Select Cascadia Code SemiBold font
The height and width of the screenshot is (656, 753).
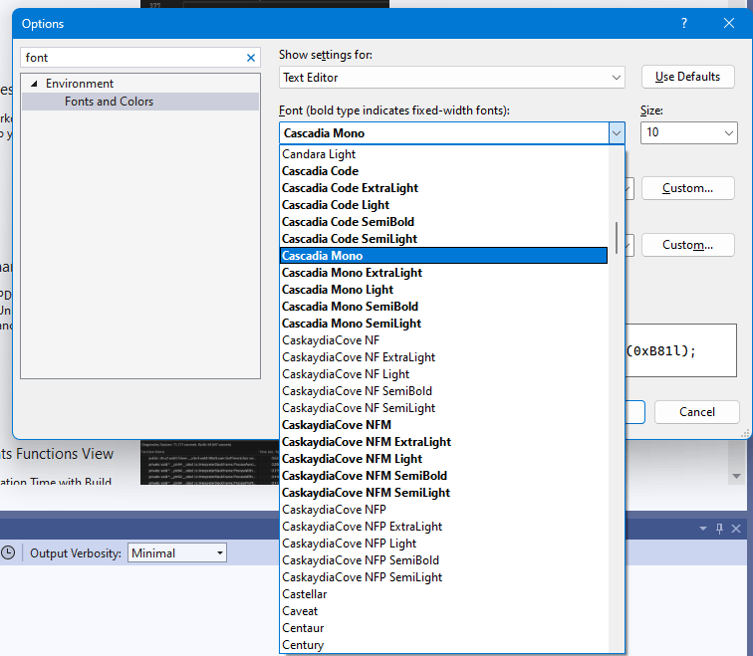pyautogui.click(x=443, y=222)
